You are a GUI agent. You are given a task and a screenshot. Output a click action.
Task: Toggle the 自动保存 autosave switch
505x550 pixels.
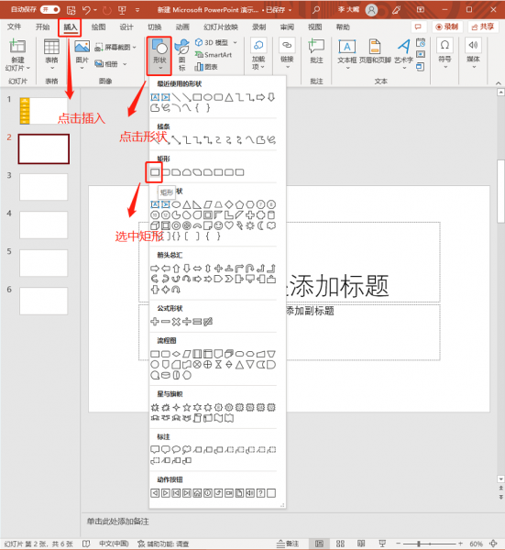pyautogui.click(x=50, y=9)
